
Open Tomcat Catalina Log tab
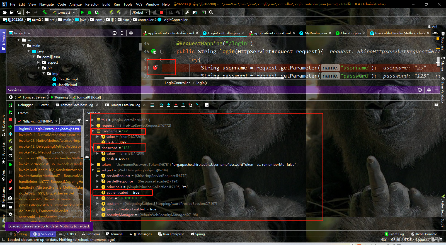[125, 105]
